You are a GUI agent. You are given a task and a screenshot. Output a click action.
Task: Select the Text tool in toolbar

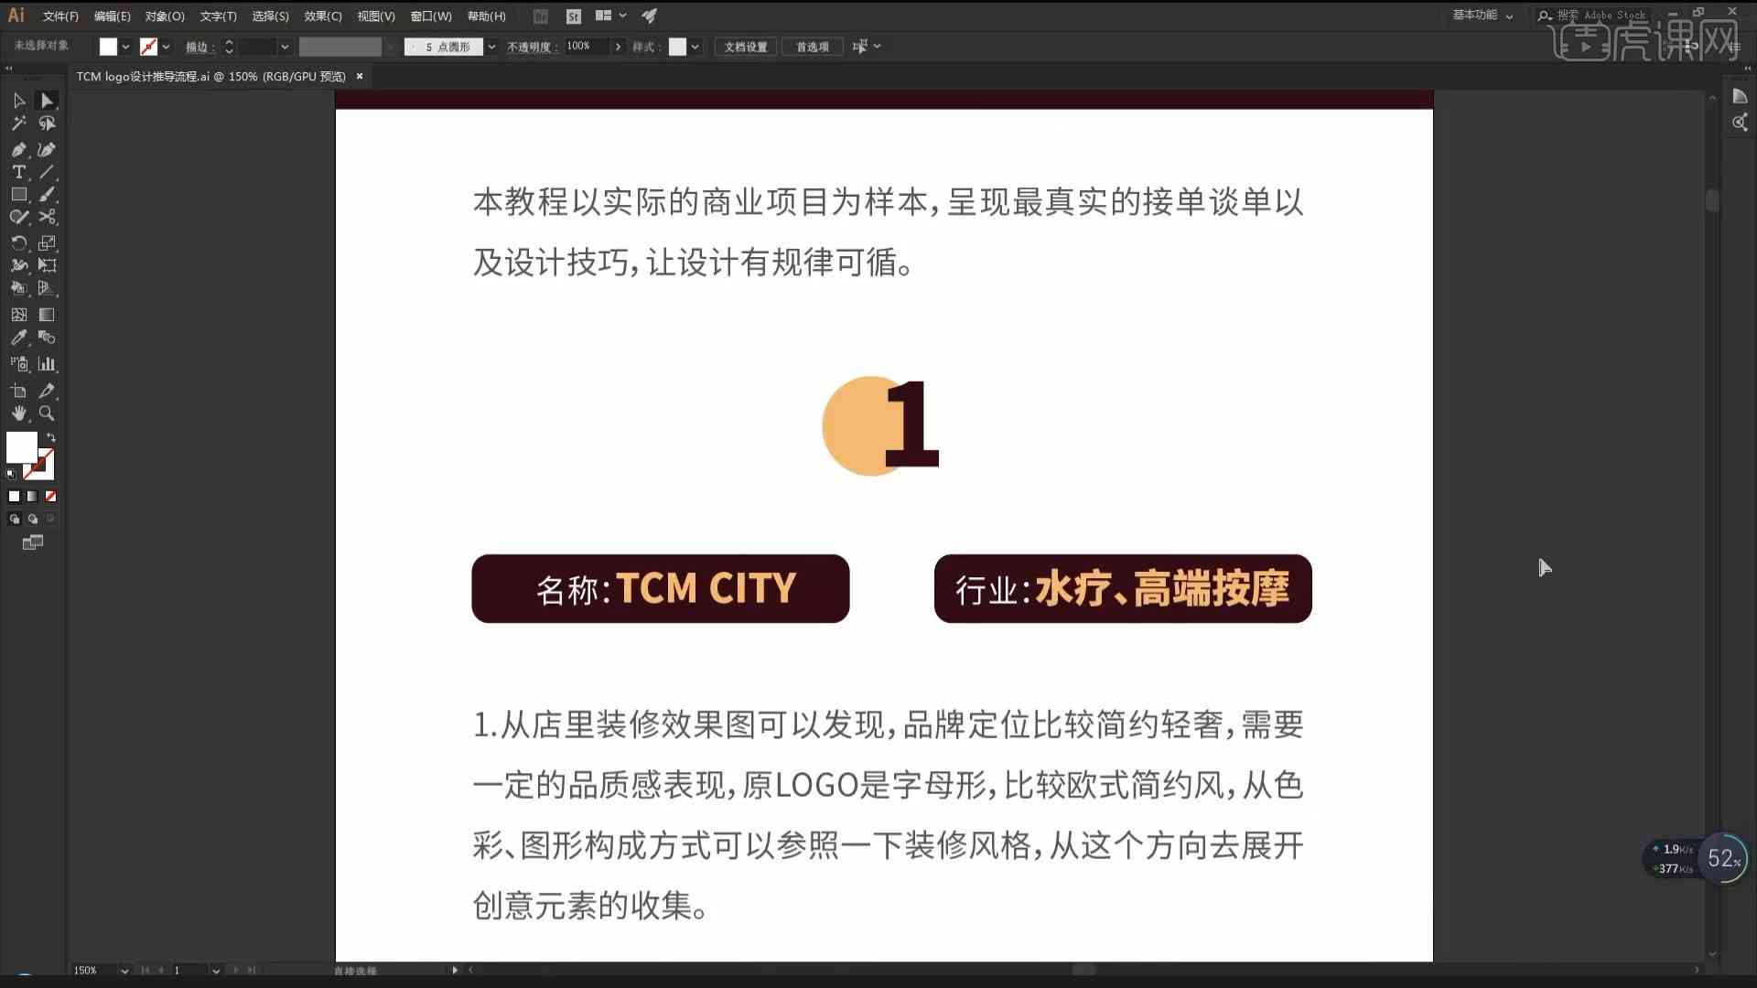coord(18,171)
